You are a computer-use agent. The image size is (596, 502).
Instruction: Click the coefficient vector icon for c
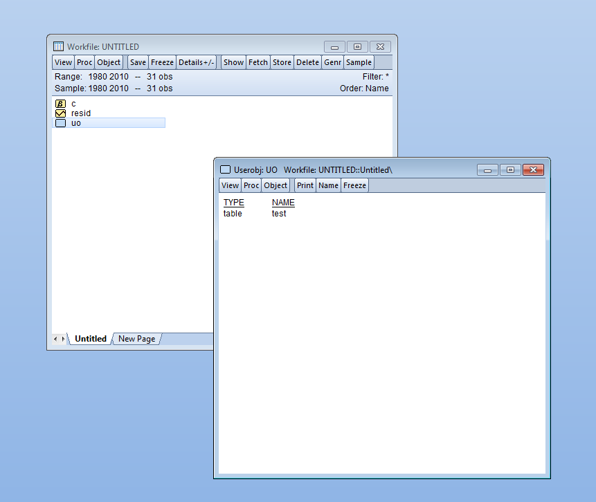(x=60, y=104)
